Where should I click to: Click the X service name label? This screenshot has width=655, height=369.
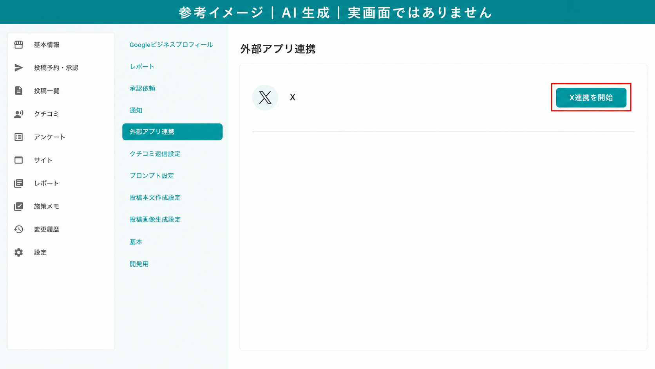tap(293, 97)
